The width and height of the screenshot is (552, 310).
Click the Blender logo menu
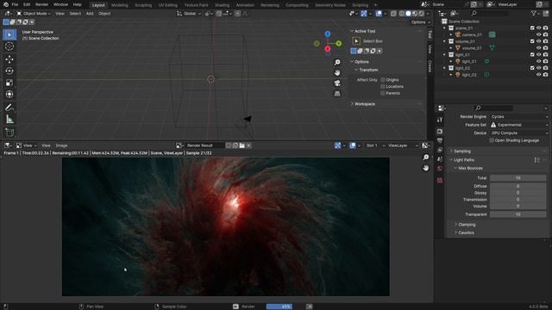click(x=6, y=4)
